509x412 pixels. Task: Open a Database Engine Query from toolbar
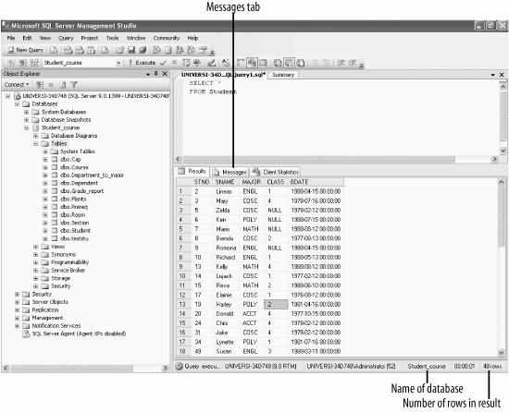tap(54, 50)
